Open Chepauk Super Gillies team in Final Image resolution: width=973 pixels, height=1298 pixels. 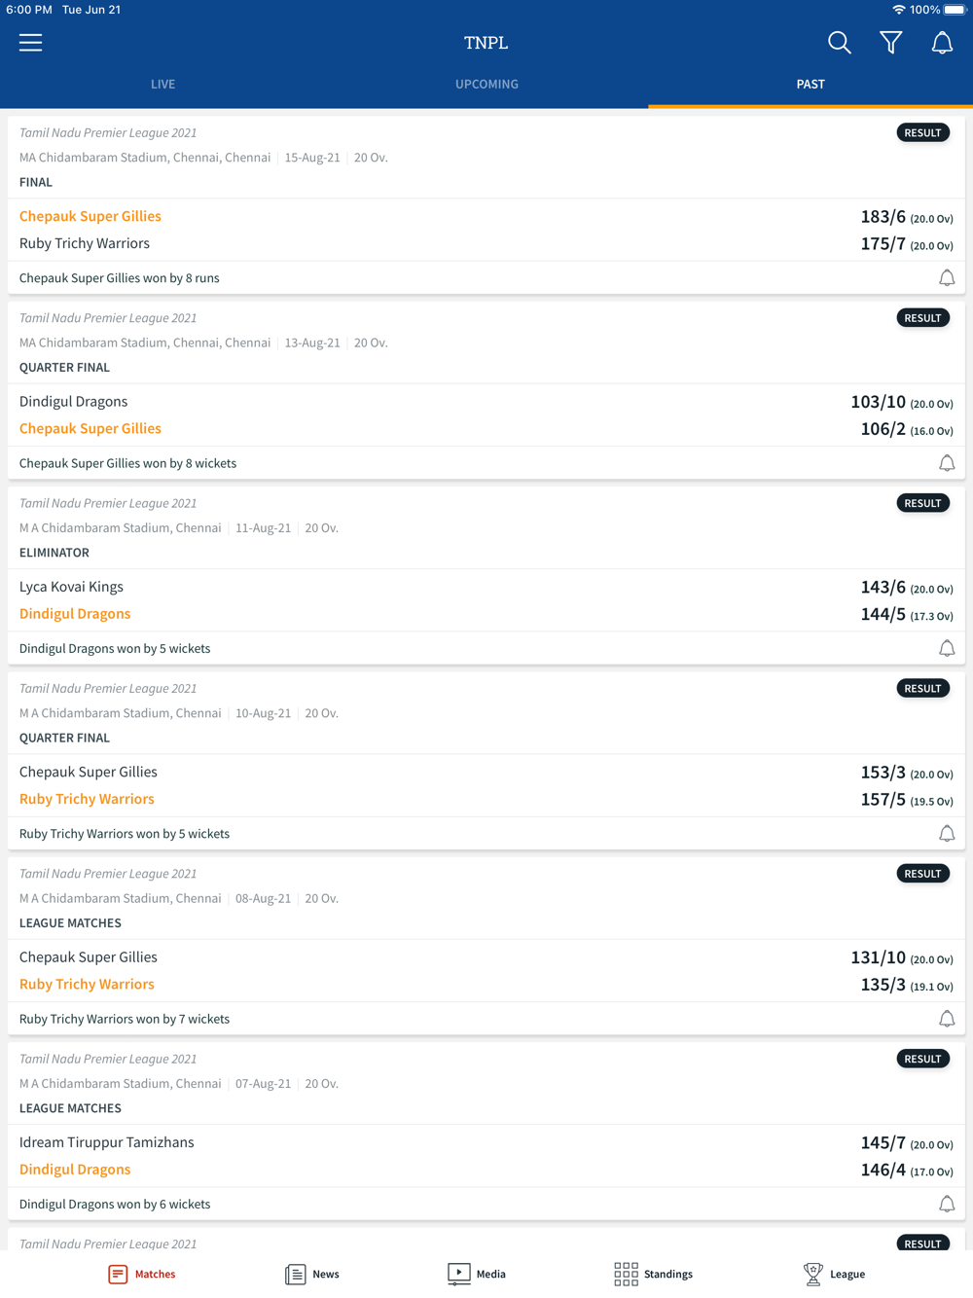[90, 216]
